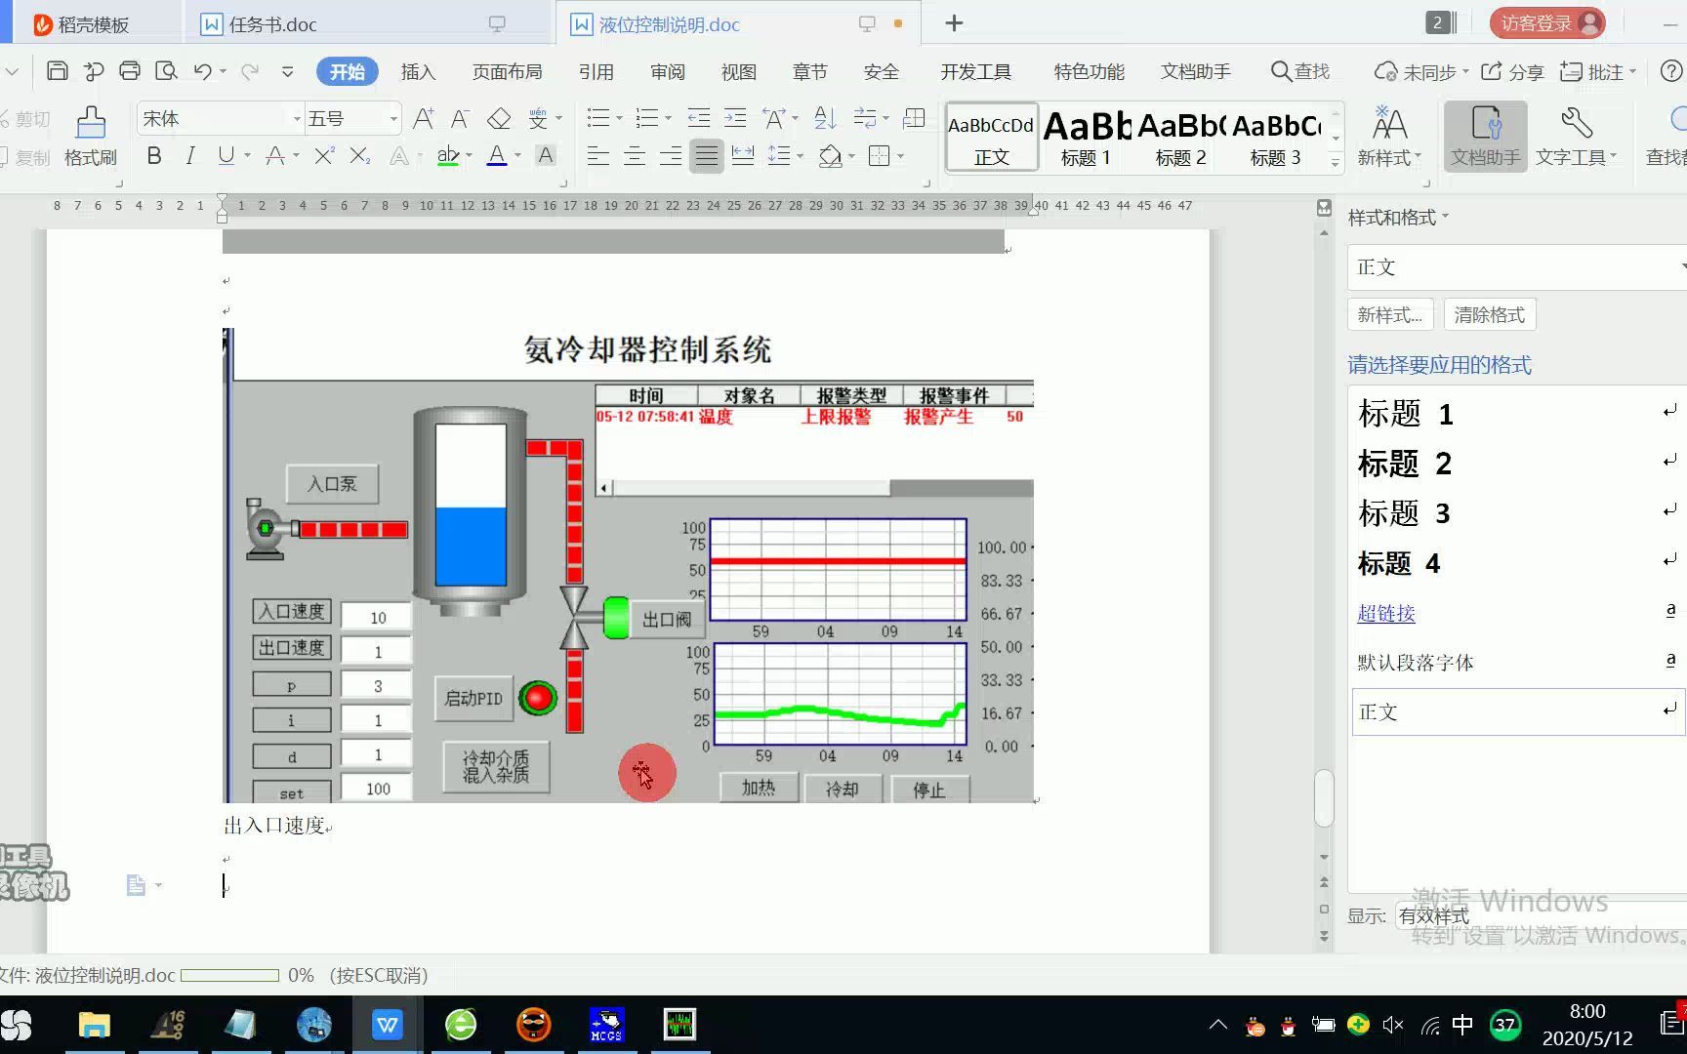The height and width of the screenshot is (1054, 1687).
Task: Align text right
Action: point(671,156)
